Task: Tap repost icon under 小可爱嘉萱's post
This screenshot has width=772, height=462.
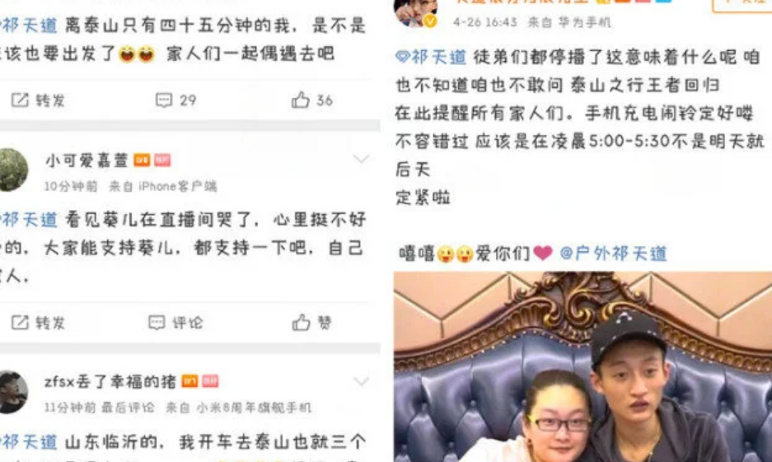Action: point(21,323)
